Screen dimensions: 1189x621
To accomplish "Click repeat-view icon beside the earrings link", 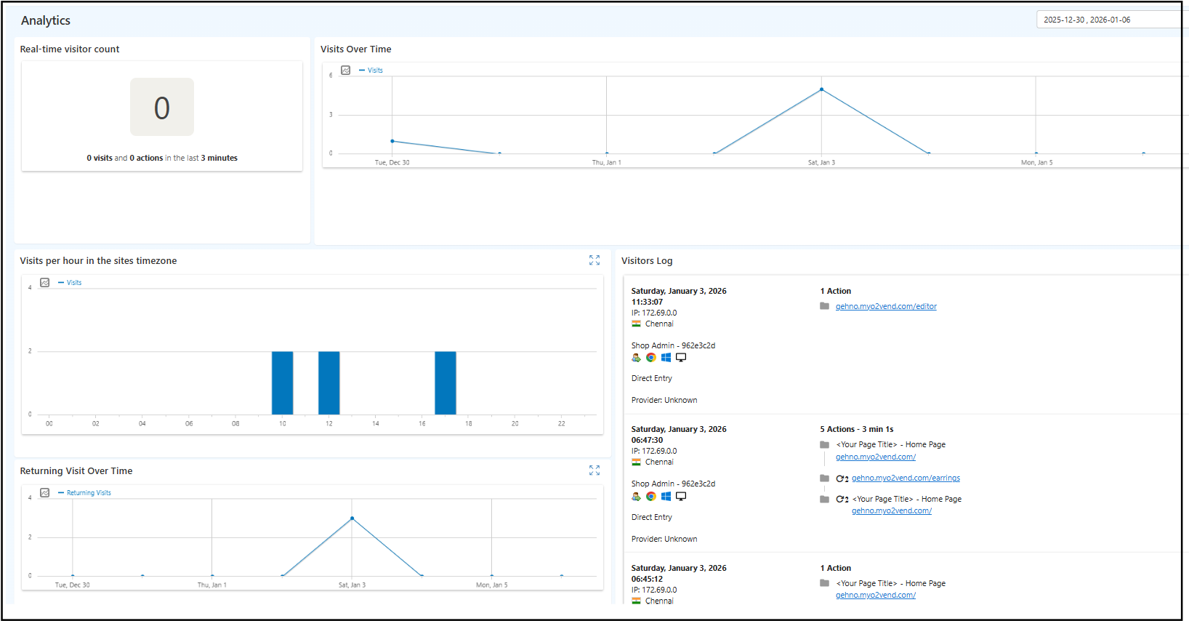I will tap(842, 478).
